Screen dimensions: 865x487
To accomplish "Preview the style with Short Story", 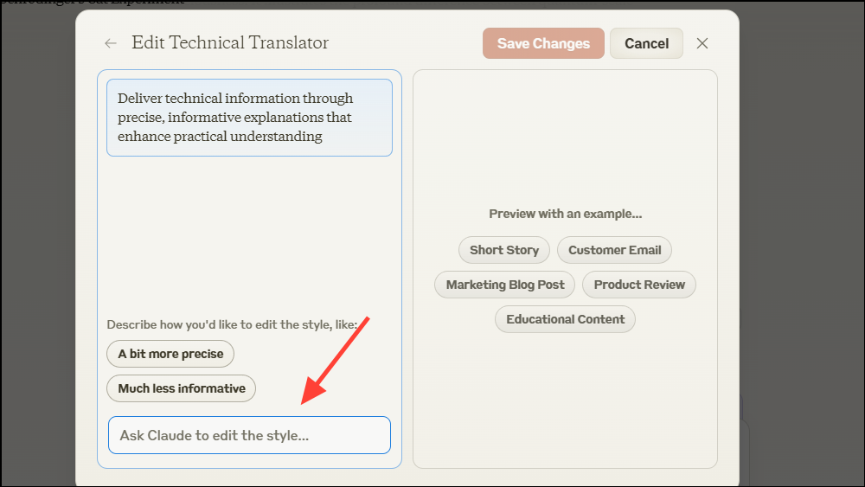I will [504, 250].
